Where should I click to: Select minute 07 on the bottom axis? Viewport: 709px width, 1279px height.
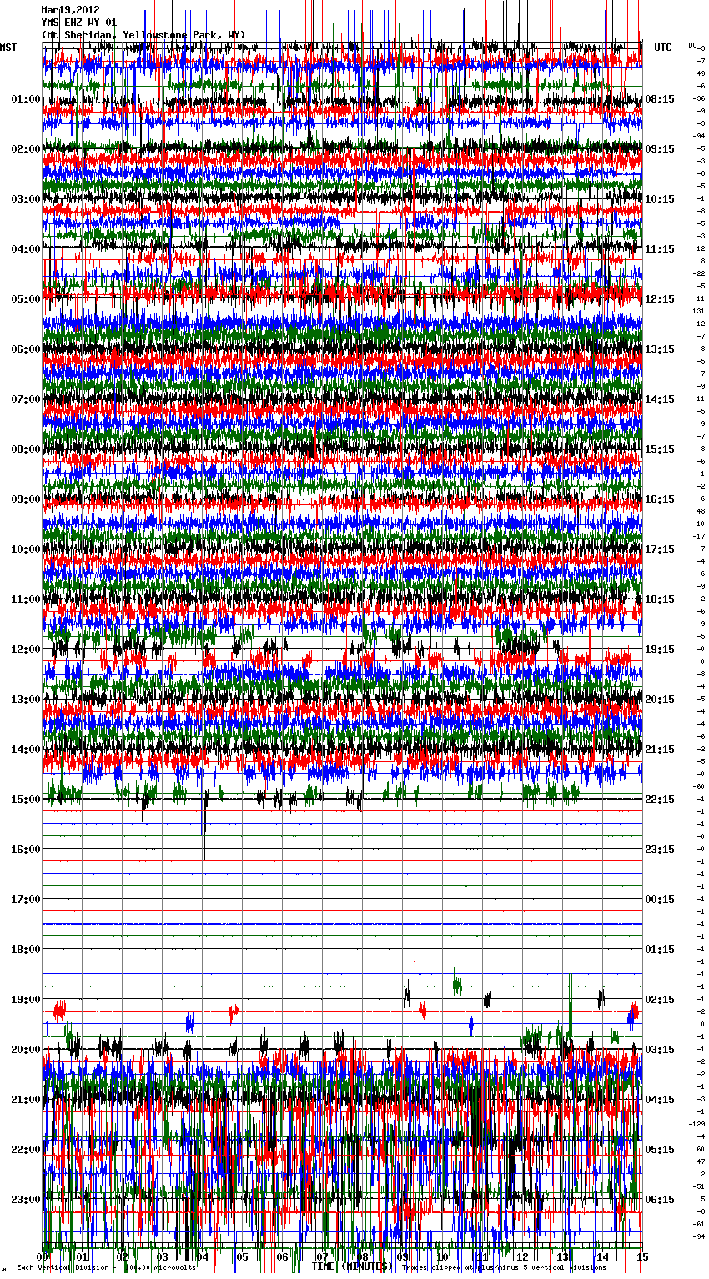[322, 1256]
